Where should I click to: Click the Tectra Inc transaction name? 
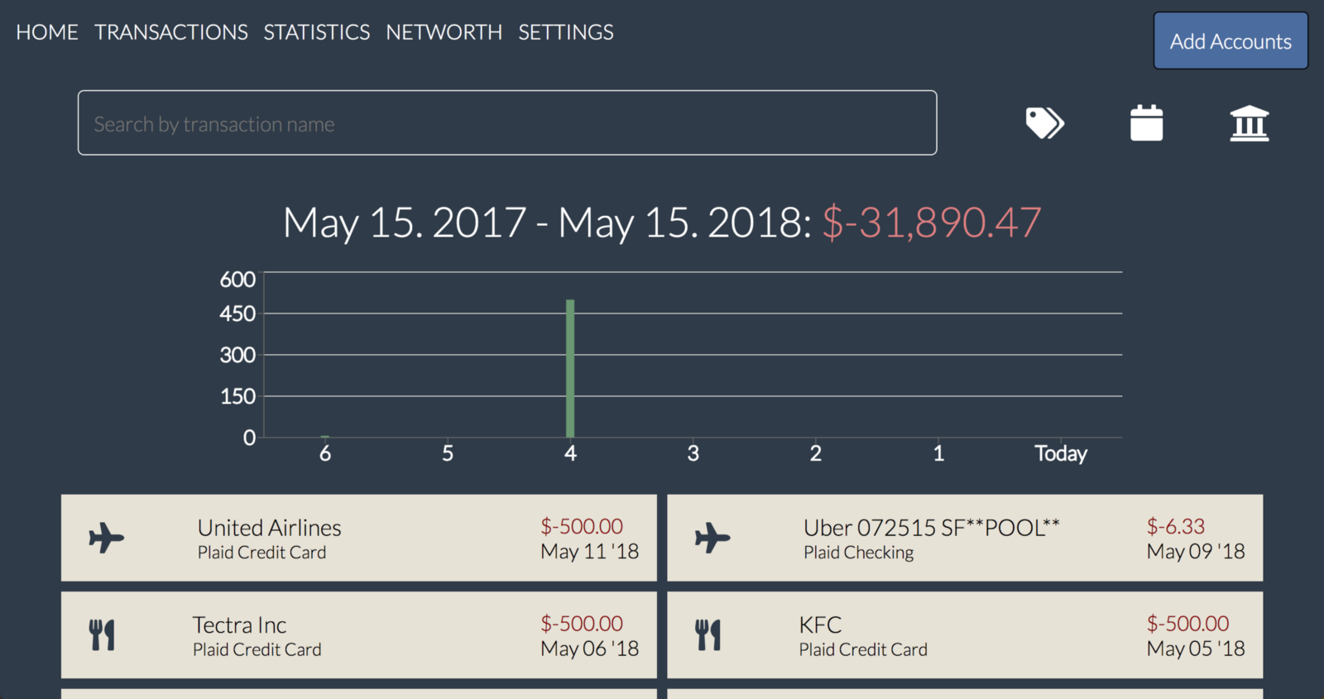click(240, 625)
